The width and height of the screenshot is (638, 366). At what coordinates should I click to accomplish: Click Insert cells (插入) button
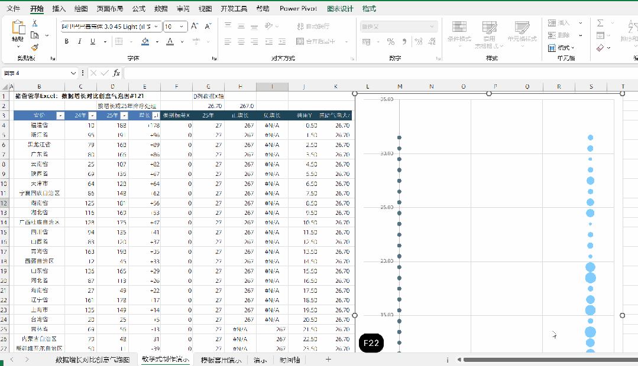coord(559,23)
